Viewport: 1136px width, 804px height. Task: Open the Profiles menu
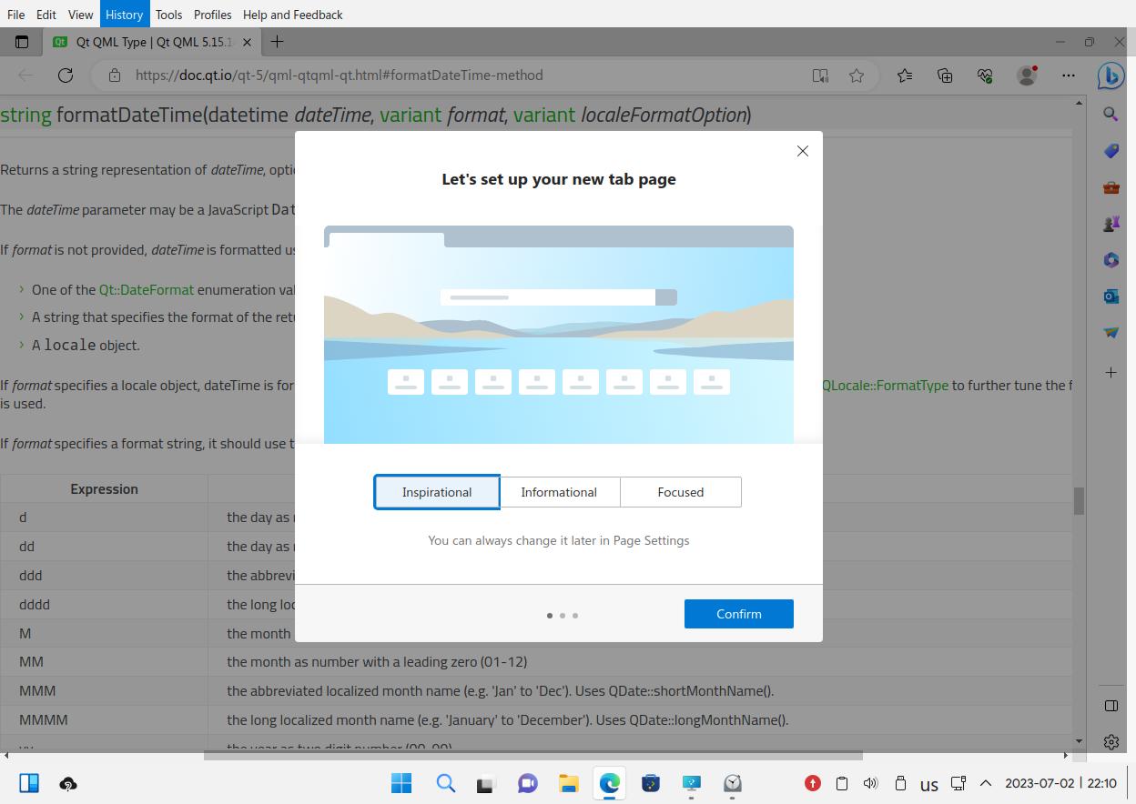(213, 15)
